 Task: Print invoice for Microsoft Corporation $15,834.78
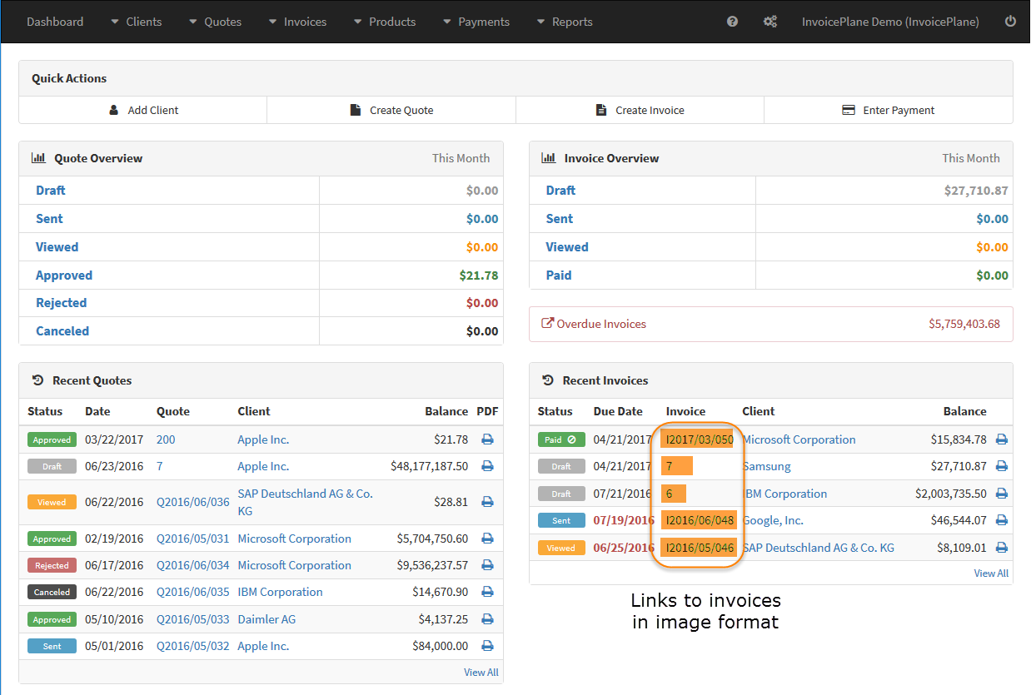coord(1002,439)
